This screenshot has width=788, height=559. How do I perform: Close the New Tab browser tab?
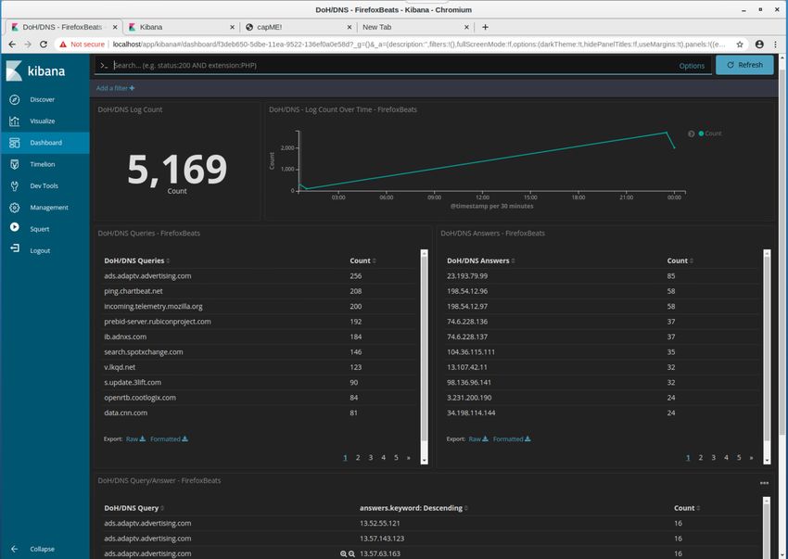(x=466, y=27)
